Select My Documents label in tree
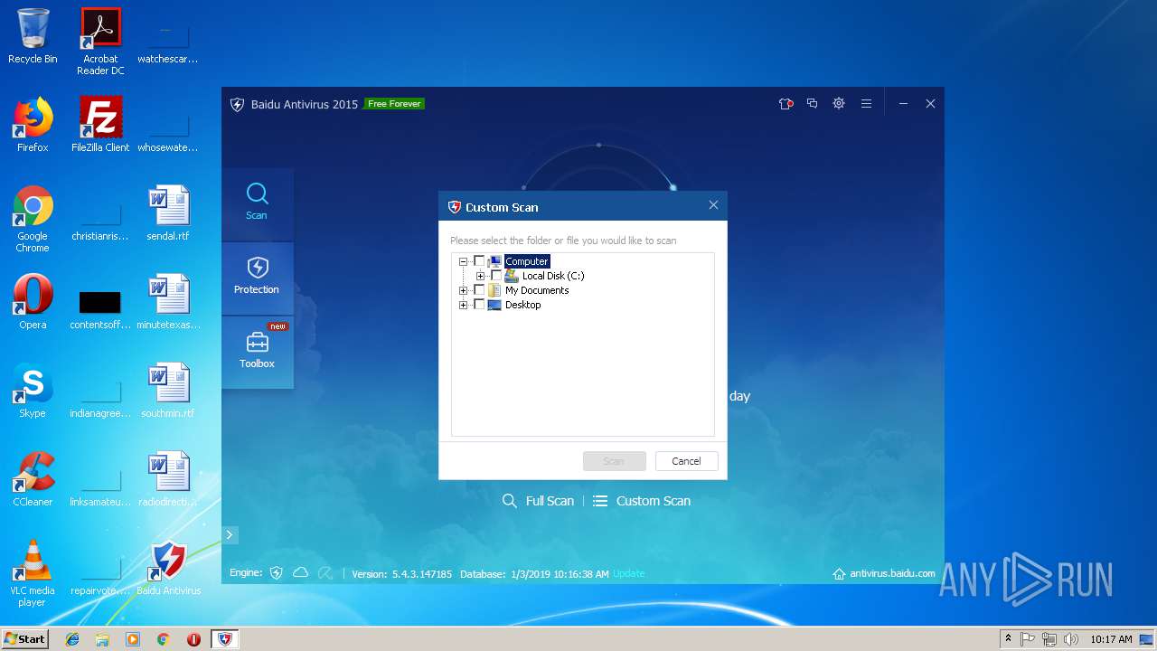This screenshot has width=1157, height=651. pos(537,290)
